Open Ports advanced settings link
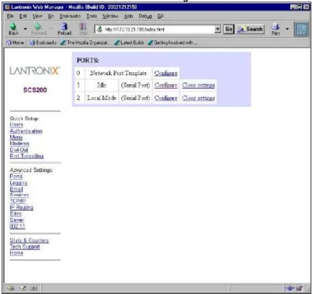312x294 pixels. coord(16,176)
